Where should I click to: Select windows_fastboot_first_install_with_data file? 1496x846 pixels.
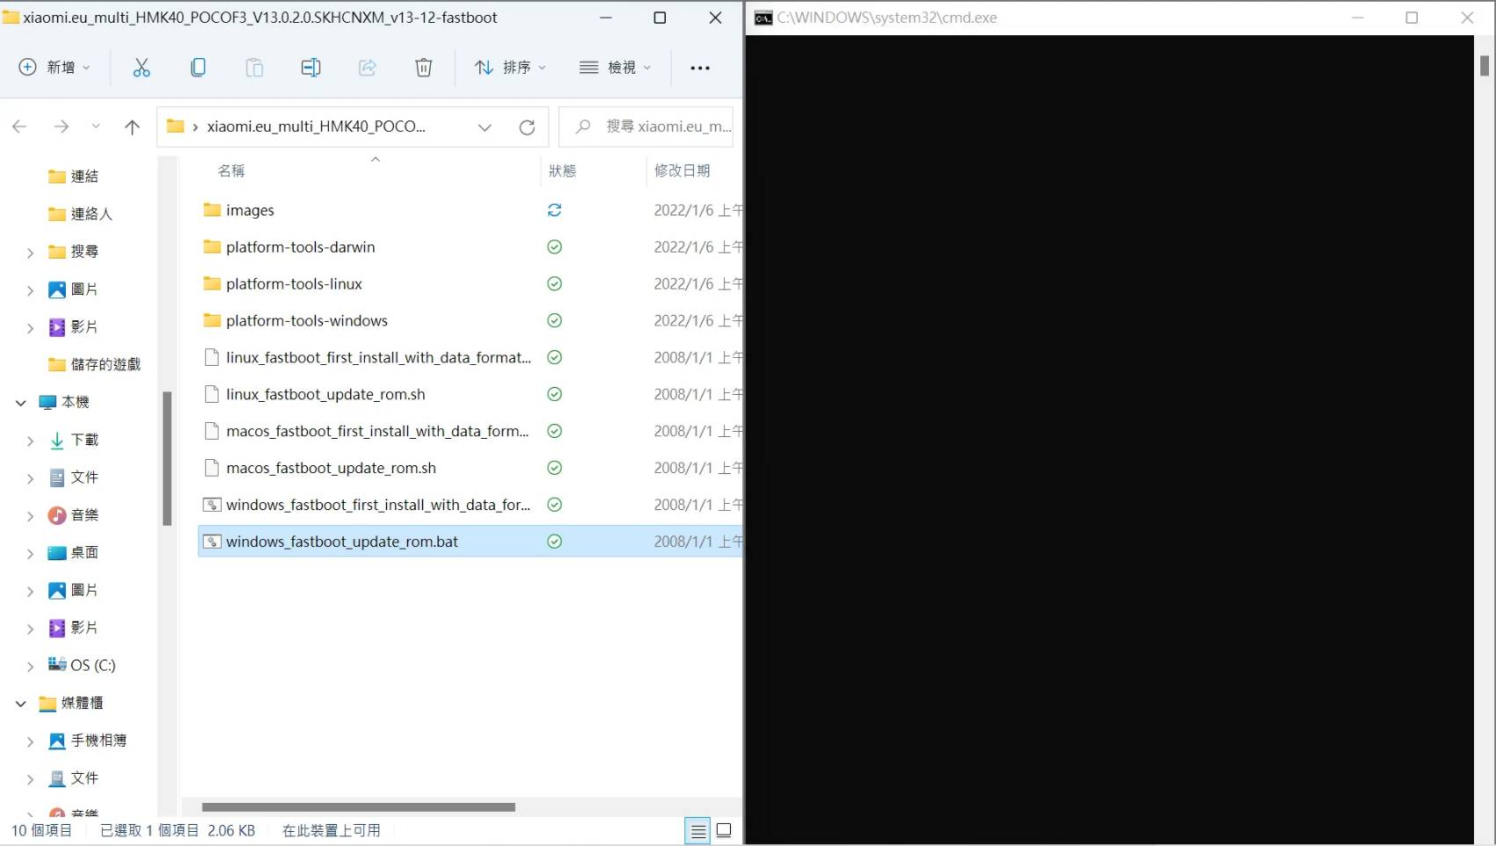tap(378, 505)
